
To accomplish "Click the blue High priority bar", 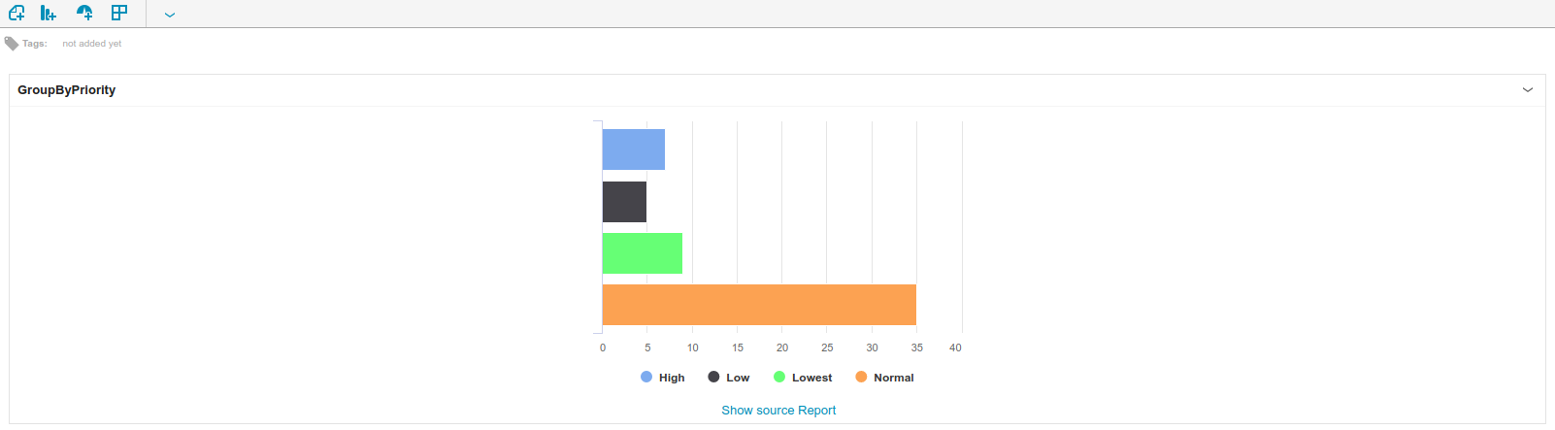I will (634, 149).
